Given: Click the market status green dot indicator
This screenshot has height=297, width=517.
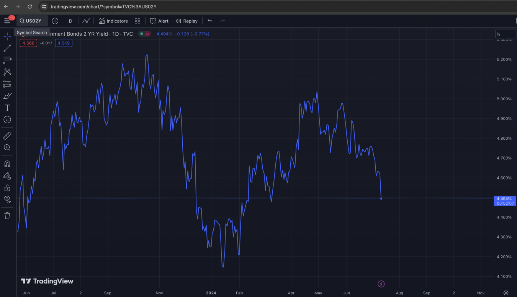Looking at the screenshot, I should [141, 34].
